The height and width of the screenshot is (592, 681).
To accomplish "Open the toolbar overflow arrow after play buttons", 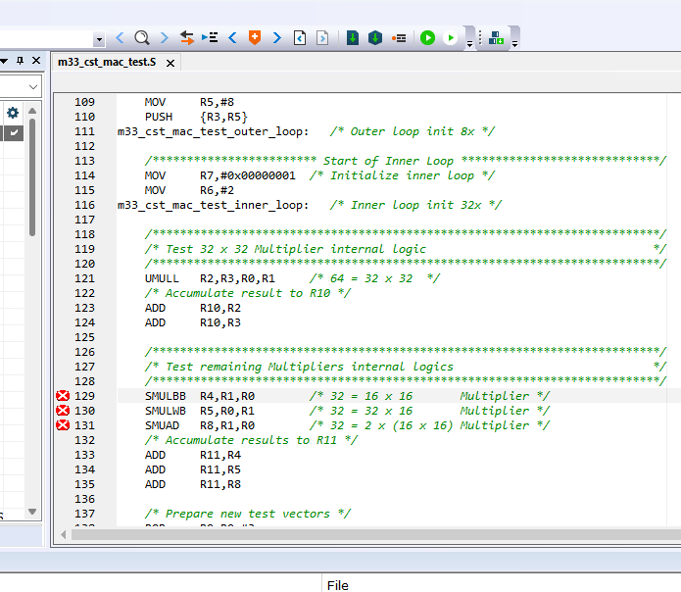I will tap(469, 44).
